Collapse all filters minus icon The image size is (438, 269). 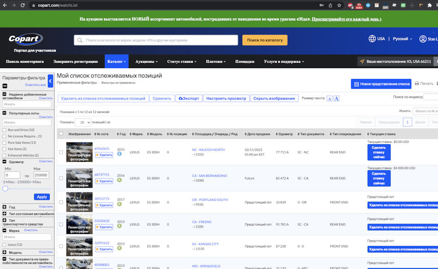click(5, 86)
